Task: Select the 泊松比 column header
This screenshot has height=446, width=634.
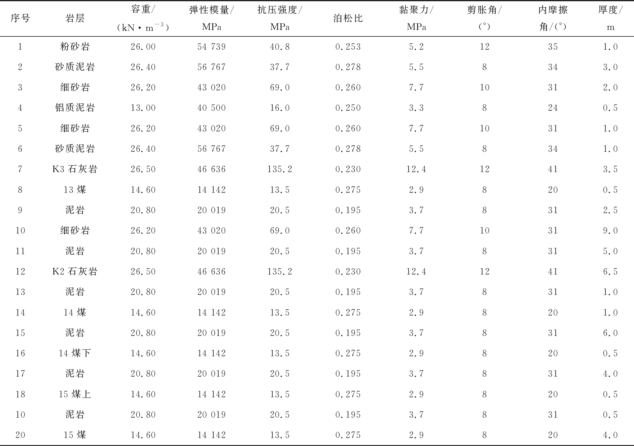Action: coord(348,19)
